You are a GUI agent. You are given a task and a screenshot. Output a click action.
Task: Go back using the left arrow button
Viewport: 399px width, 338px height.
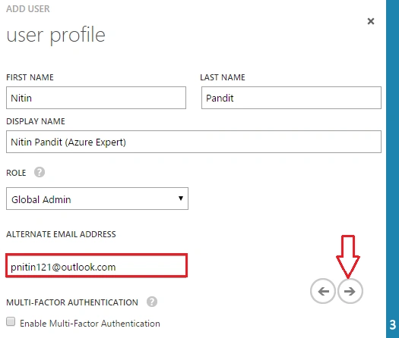tap(323, 291)
